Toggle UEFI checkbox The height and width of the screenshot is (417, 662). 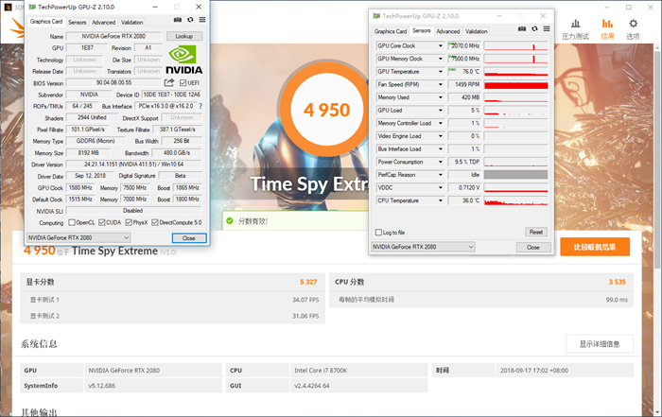(x=183, y=82)
